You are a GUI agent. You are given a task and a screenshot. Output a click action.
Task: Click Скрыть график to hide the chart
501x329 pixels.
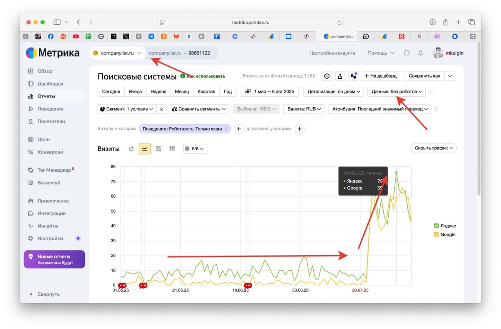click(433, 148)
